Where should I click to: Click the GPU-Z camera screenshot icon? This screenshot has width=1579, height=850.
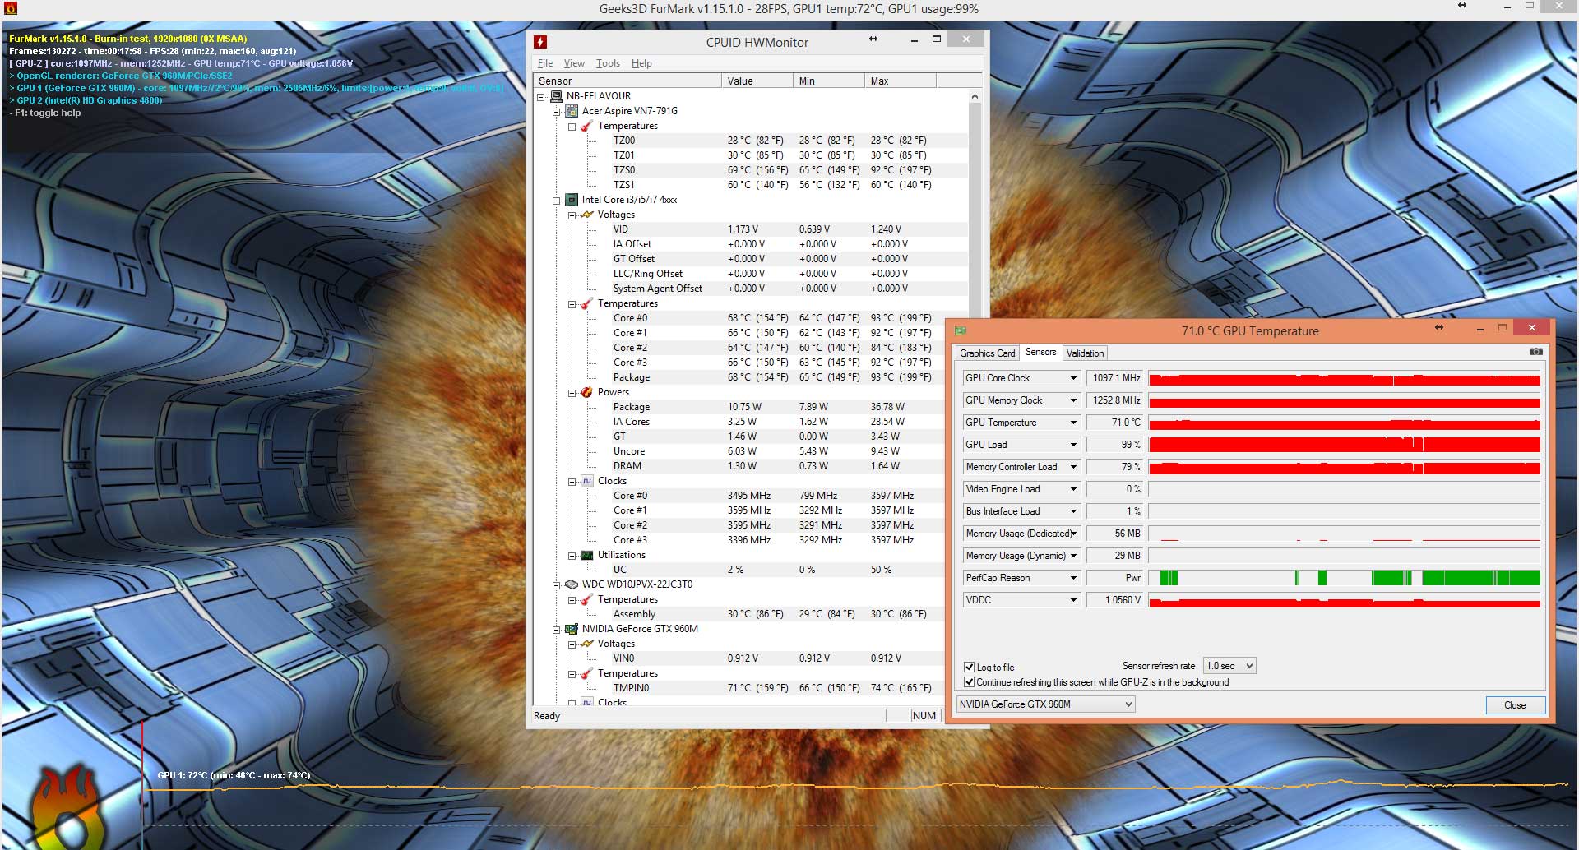point(1535,352)
